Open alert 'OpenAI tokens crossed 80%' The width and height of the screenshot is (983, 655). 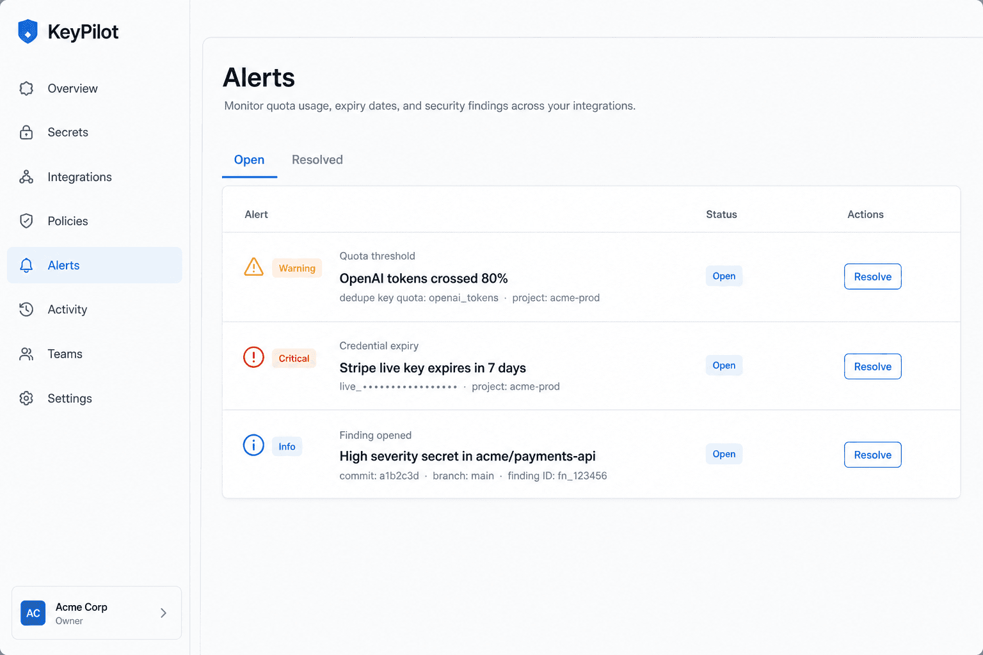424,278
